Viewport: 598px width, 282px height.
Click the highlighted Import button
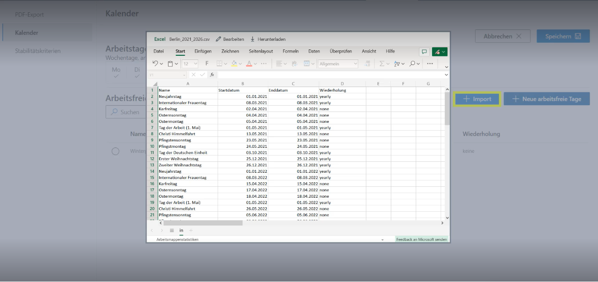(x=477, y=99)
